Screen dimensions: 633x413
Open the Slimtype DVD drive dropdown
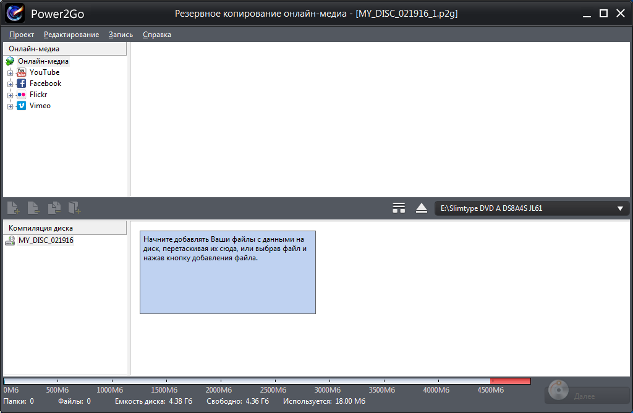(x=532, y=208)
